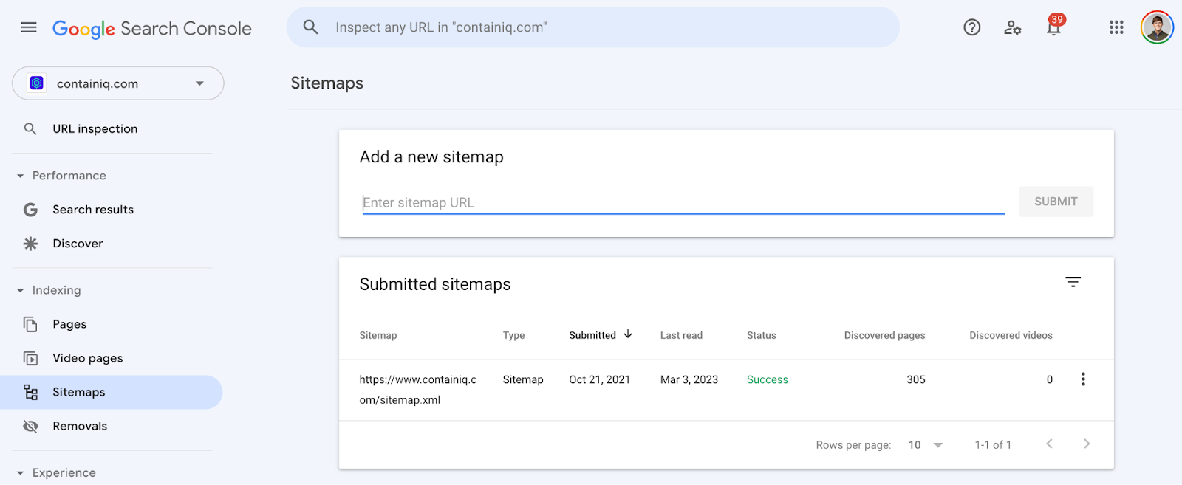Sort by Discovered pages column
The image size is (1182, 485).
(x=885, y=335)
